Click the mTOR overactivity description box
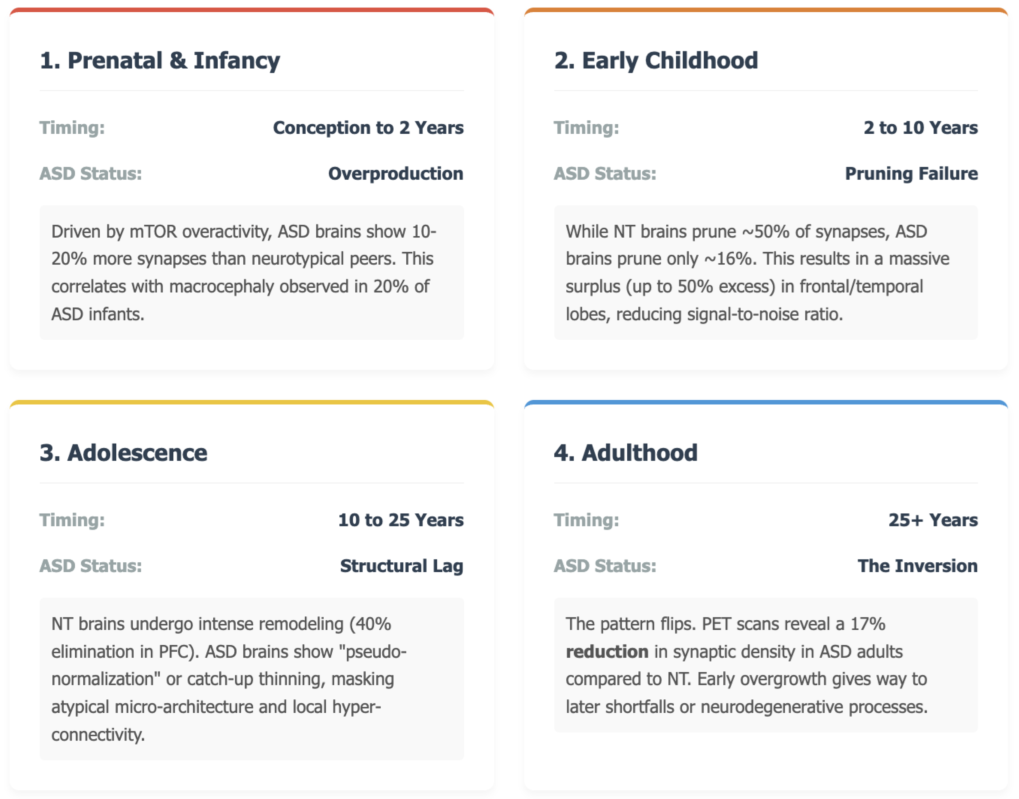This screenshot has width=1019, height=799. [x=251, y=272]
